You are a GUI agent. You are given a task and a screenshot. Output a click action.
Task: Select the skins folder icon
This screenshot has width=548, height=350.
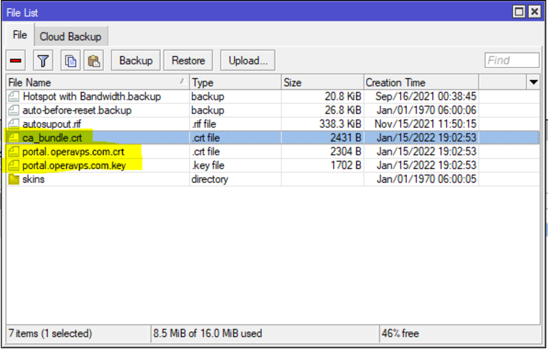point(14,179)
